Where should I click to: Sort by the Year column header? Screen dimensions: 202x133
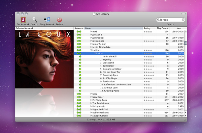click(178, 28)
